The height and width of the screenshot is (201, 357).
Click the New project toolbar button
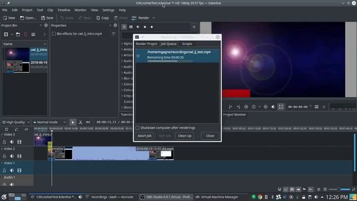[x=9, y=18]
